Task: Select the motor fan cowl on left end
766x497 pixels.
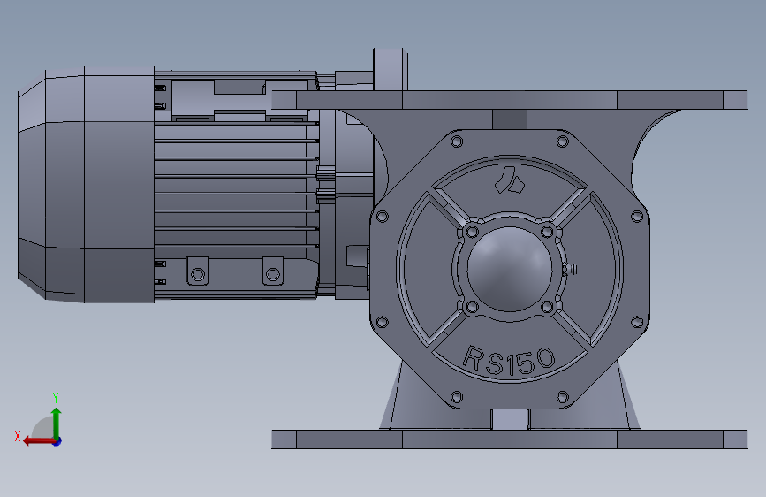Action: (86, 185)
